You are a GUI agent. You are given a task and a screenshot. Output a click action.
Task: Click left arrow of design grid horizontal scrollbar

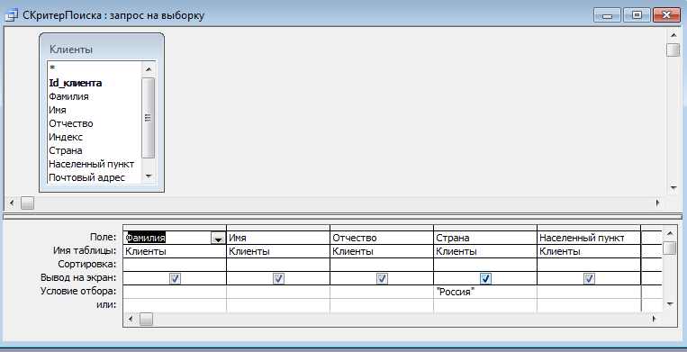[x=131, y=320]
